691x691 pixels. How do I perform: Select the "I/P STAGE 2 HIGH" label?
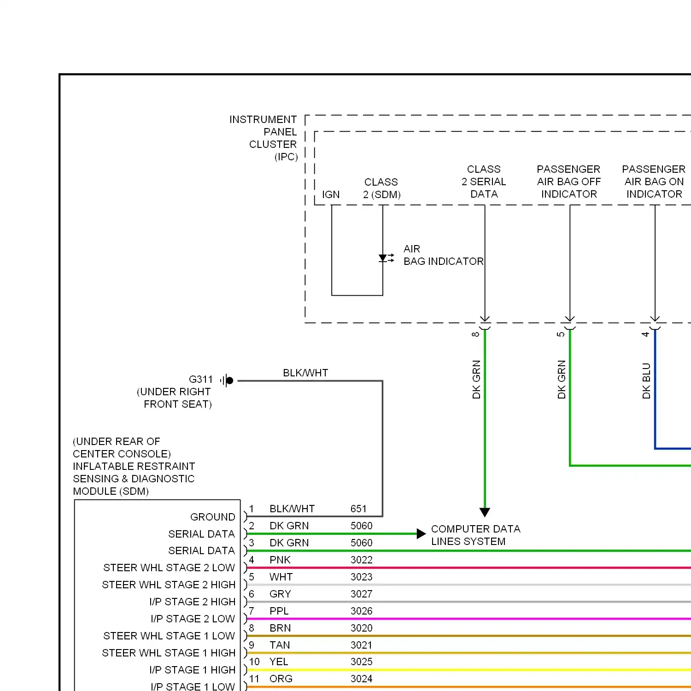point(193,602)
